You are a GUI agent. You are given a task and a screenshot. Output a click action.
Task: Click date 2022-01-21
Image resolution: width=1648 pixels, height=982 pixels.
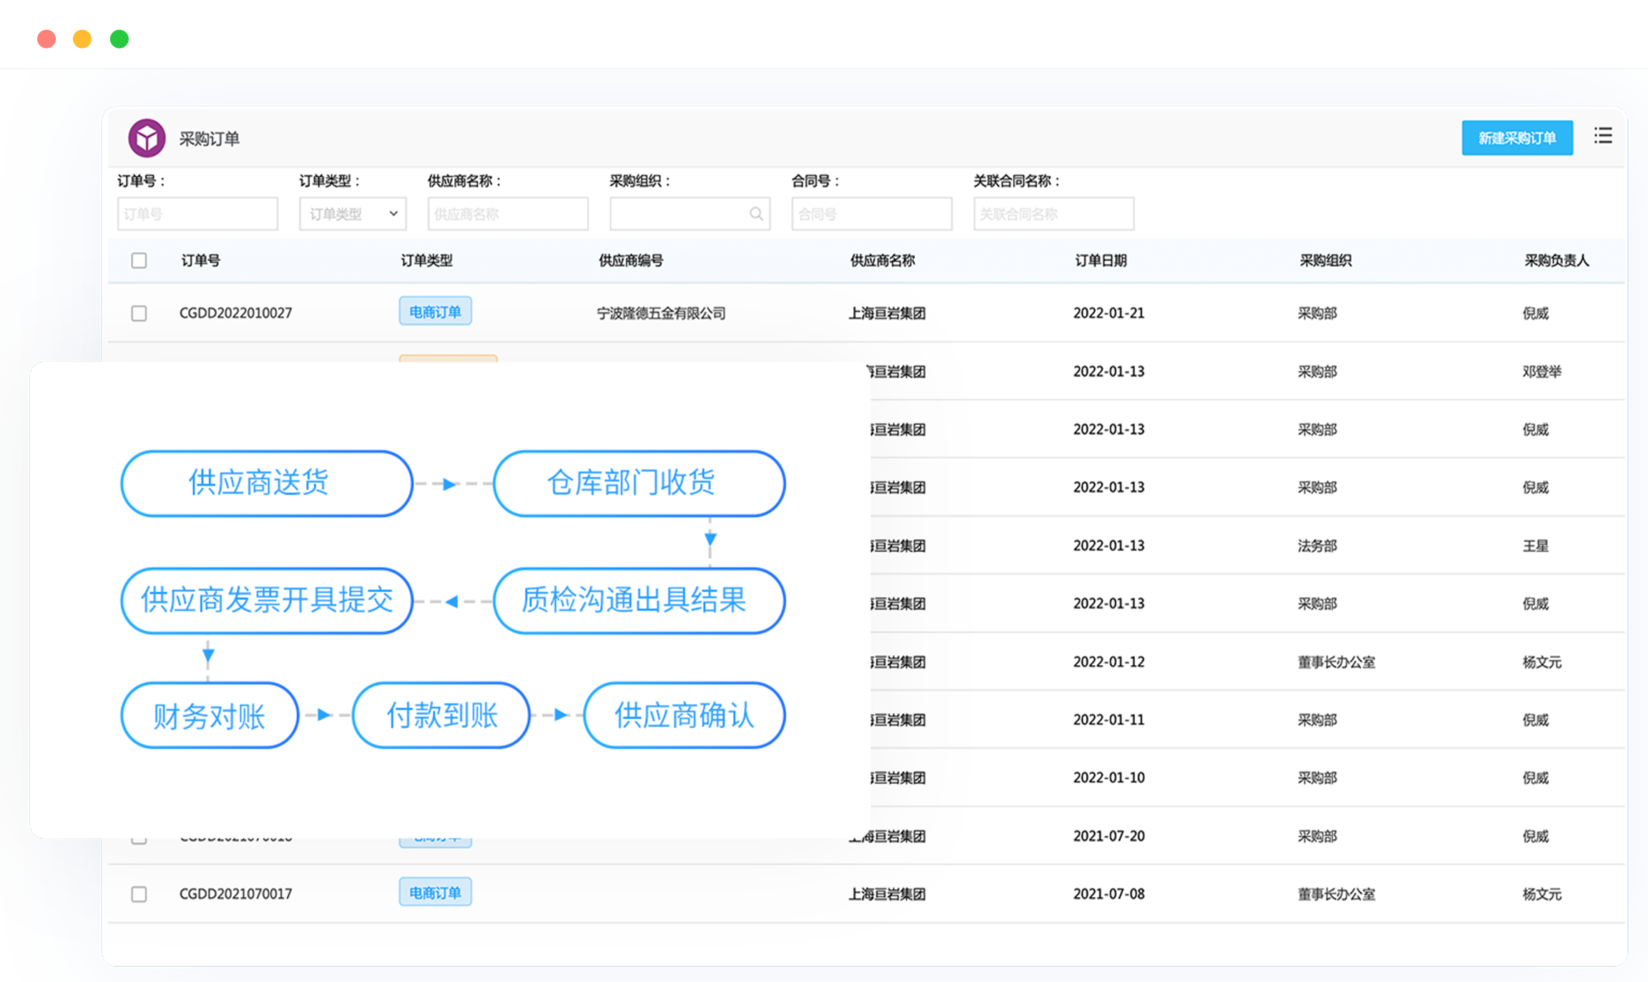pos(1109,313)
